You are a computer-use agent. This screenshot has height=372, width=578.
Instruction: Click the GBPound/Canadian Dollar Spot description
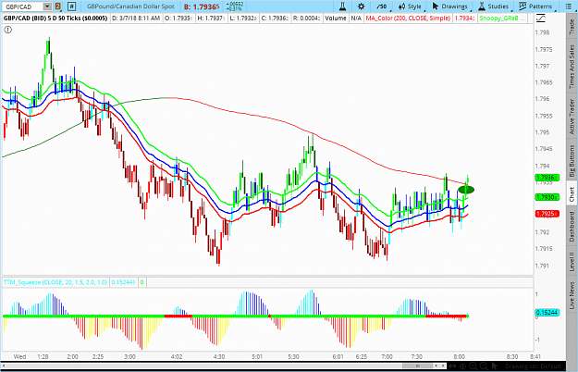(x=130, y=6)
